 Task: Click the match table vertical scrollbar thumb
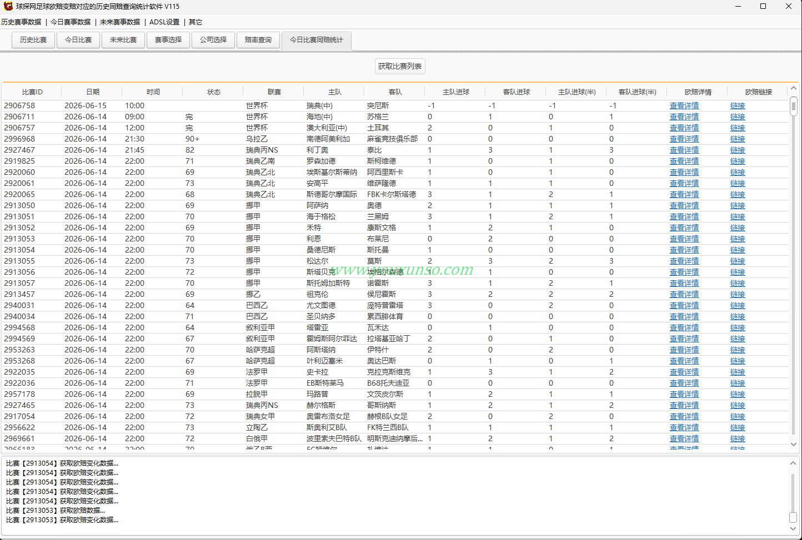click(x=794, y=106)
